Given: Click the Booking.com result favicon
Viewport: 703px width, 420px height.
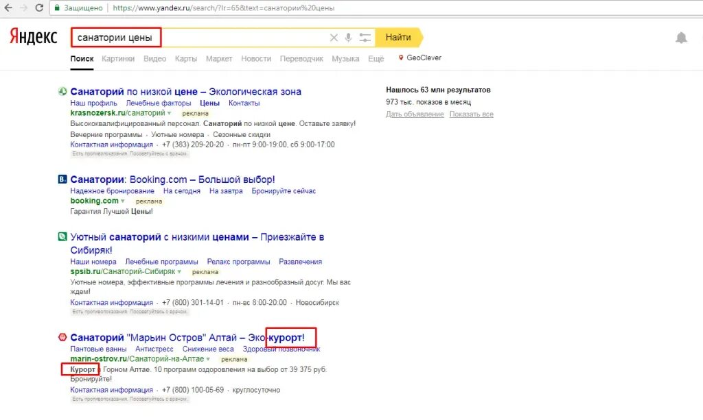Looking at the screenshot, I should click(62, 180).
